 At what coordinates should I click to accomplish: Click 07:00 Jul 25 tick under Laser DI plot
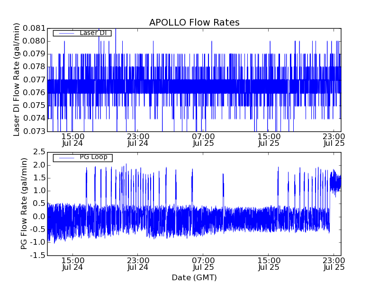(203, 140)
